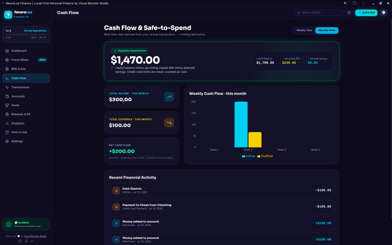The image size is (392, 245).
Task: Click the NeuroLux diamond logo
Action: (x=8, y=14)
